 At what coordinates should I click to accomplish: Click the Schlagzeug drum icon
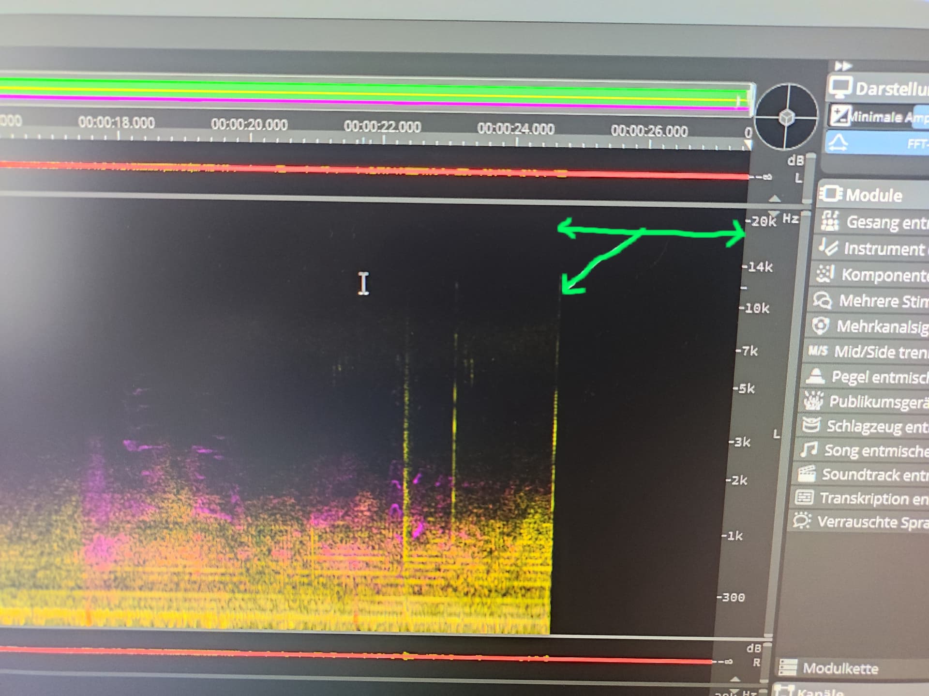811,425
